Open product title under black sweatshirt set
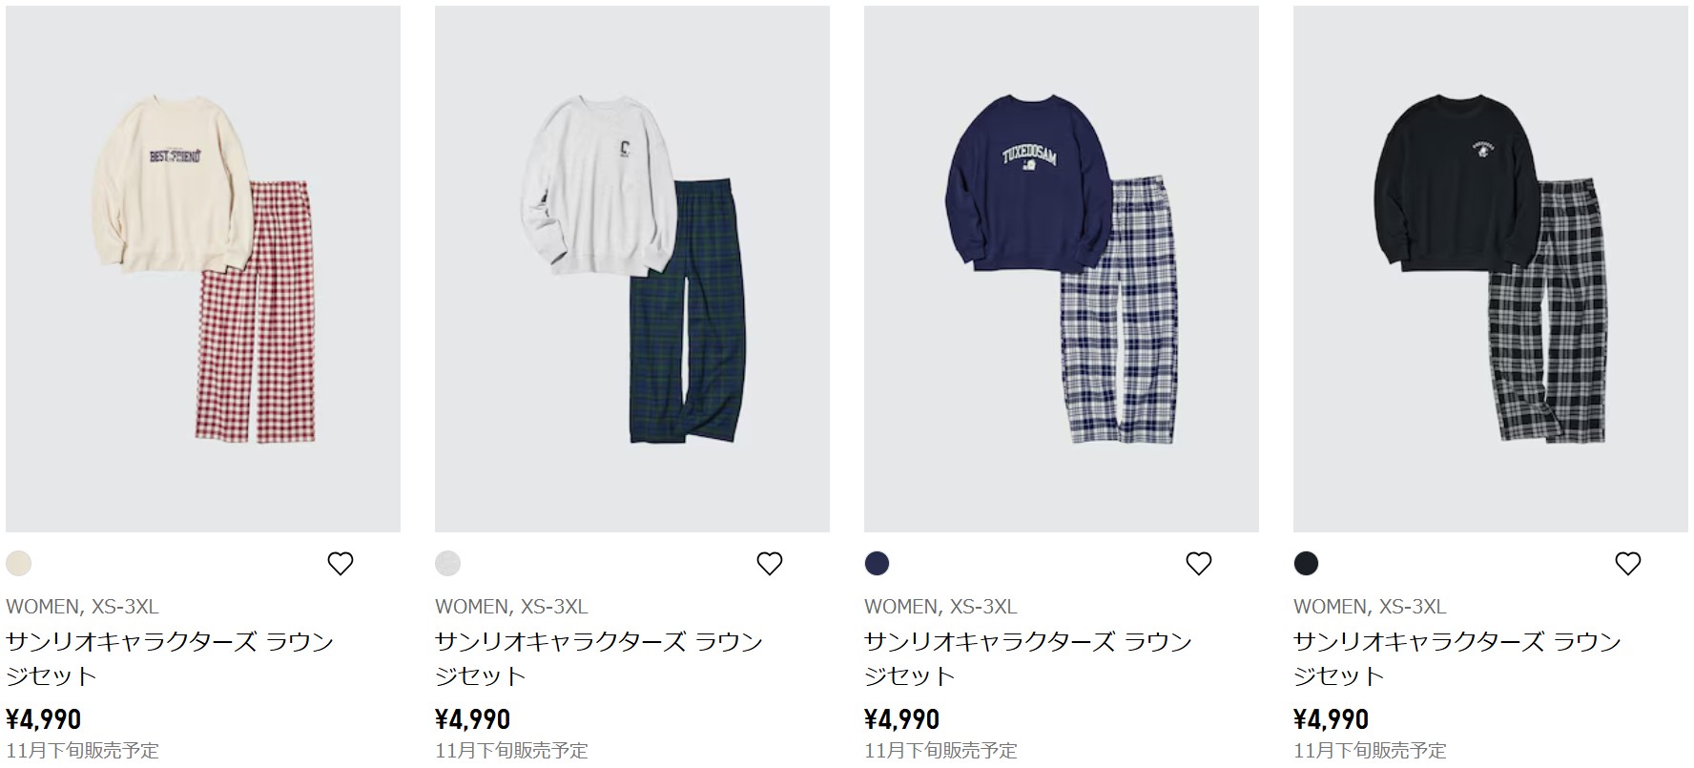Viewport: 1694px width, 768px height. click(1457, 658)
